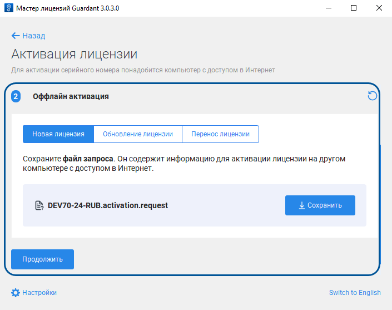Click the "Оффлайн активация" section heading

[71, 96]
